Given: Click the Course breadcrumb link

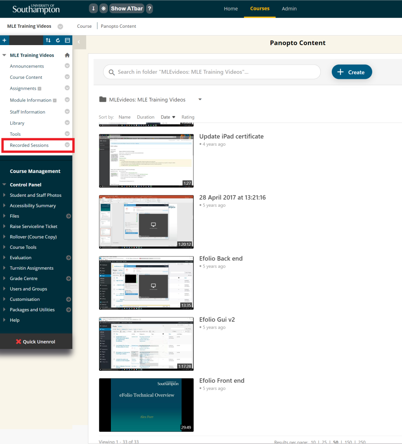Looking at the screenshot, I should click(84, 26).
